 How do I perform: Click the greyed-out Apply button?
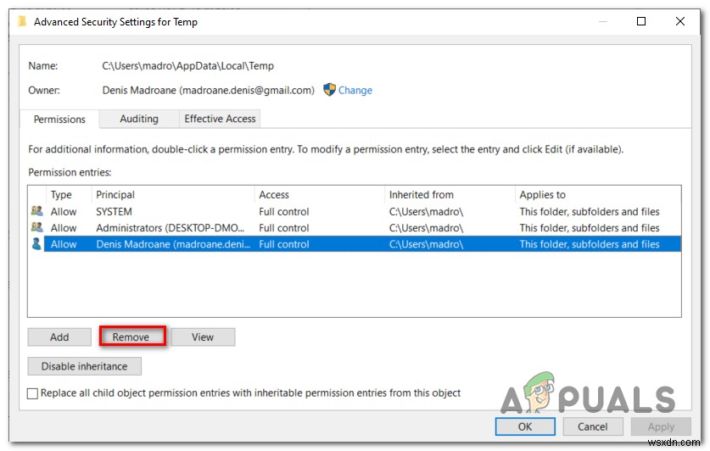click(661, 426)
